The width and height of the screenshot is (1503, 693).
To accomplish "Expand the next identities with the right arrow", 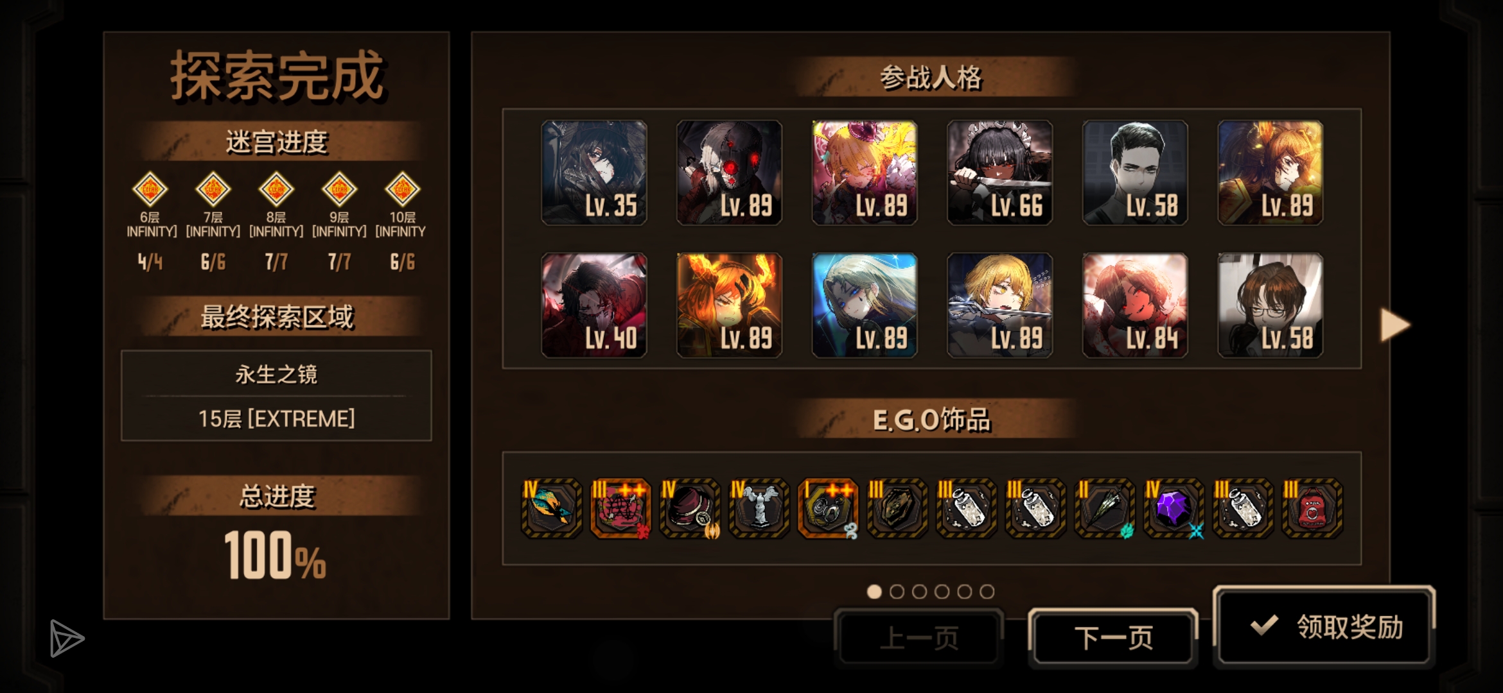I will click(1395, 325).
